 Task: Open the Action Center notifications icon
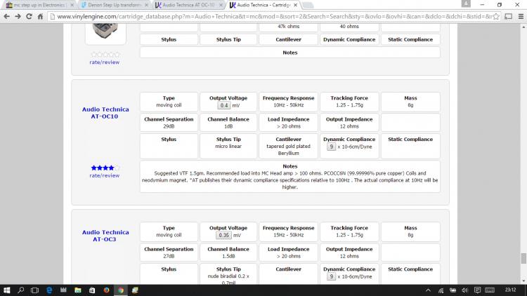[477, 290]
